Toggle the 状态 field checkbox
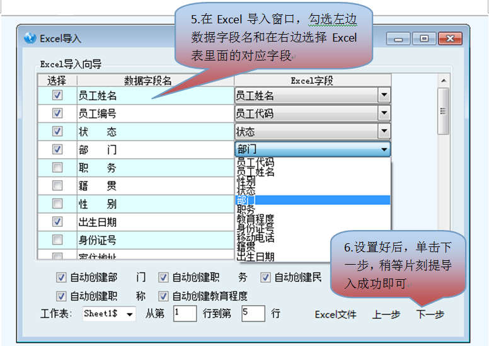489x346 pixels. pos(57,131)
